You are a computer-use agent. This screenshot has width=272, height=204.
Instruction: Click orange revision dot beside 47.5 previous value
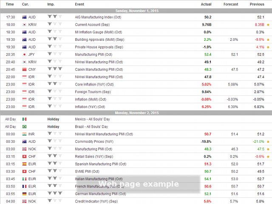click(x=268, y=149)
